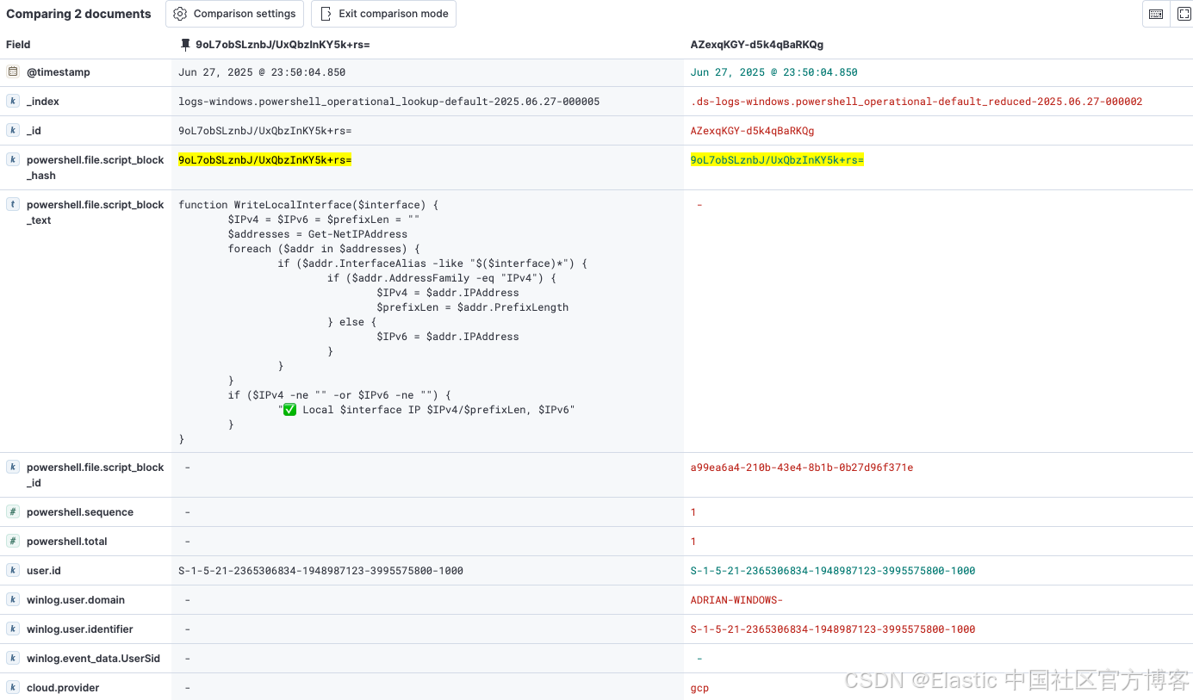Viewport: 1193px width, 700px height.
Task: Open Comparison settings
Action: click(x=235, y=14)
